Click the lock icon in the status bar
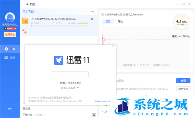This screenshot has height=118, width=194. pyautogui.click(x=94, y=115)
